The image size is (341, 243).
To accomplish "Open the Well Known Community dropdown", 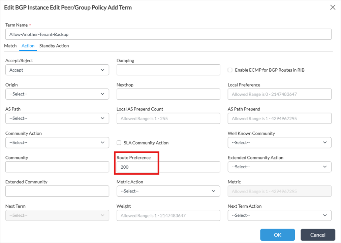I will pos(279,143).
